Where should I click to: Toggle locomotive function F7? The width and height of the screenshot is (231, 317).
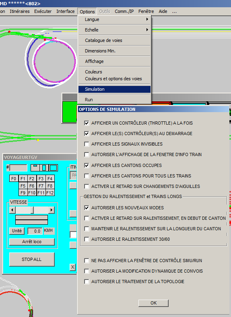[x=41, y=186]
